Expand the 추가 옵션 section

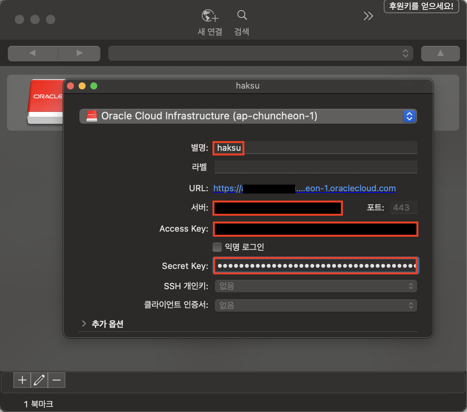[84, 324]
